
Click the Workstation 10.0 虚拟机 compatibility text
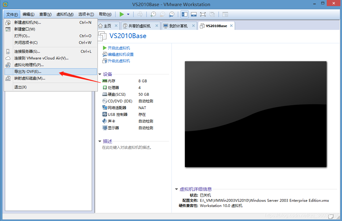[x=221, y=206]
